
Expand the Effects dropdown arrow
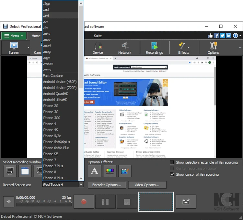coord(189,48)
